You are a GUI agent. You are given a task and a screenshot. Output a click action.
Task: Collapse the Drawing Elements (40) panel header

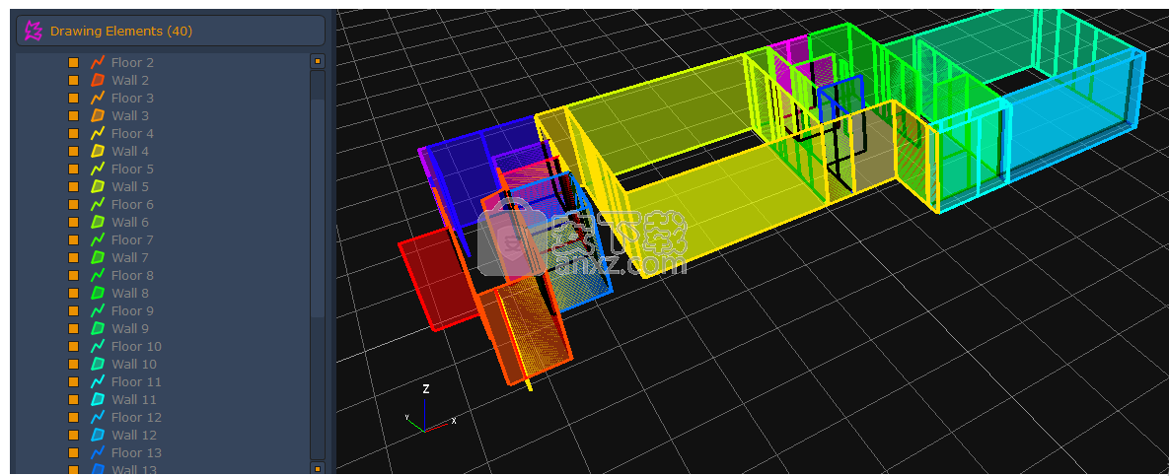171,31
